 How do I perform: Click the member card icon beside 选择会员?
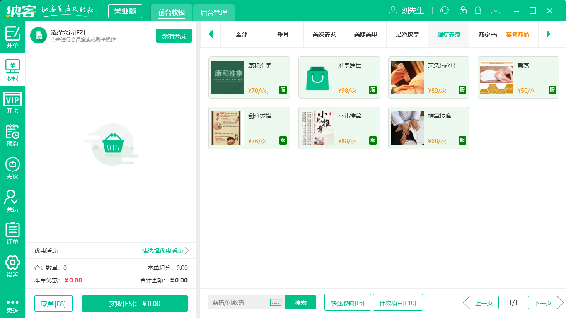[39, 36]
